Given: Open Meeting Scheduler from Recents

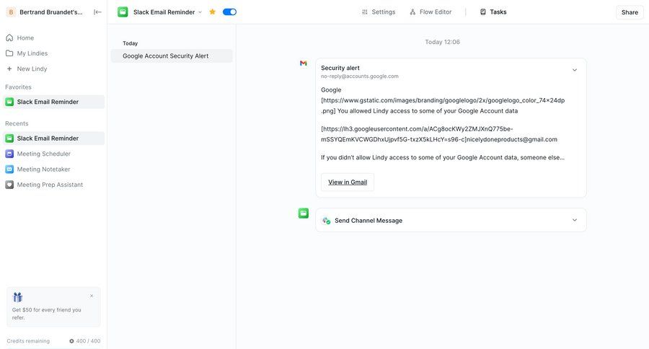Looking at the screenshot, I should (53, 154).
